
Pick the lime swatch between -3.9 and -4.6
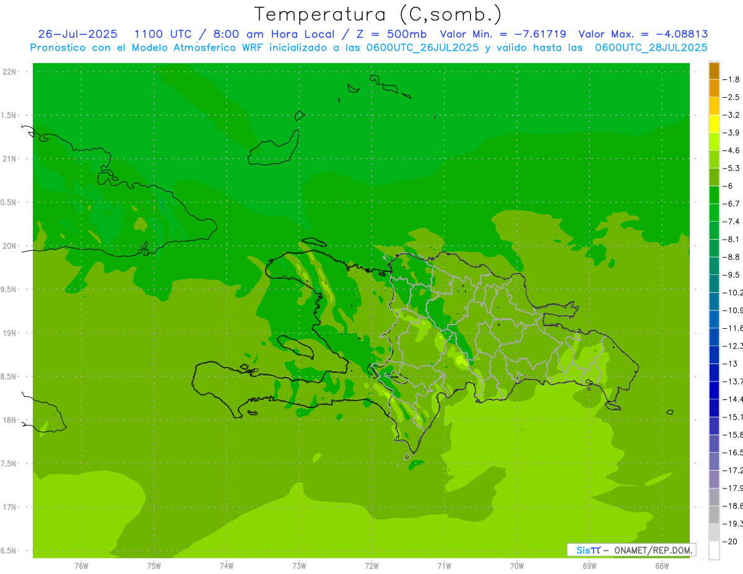pos(714,142)
